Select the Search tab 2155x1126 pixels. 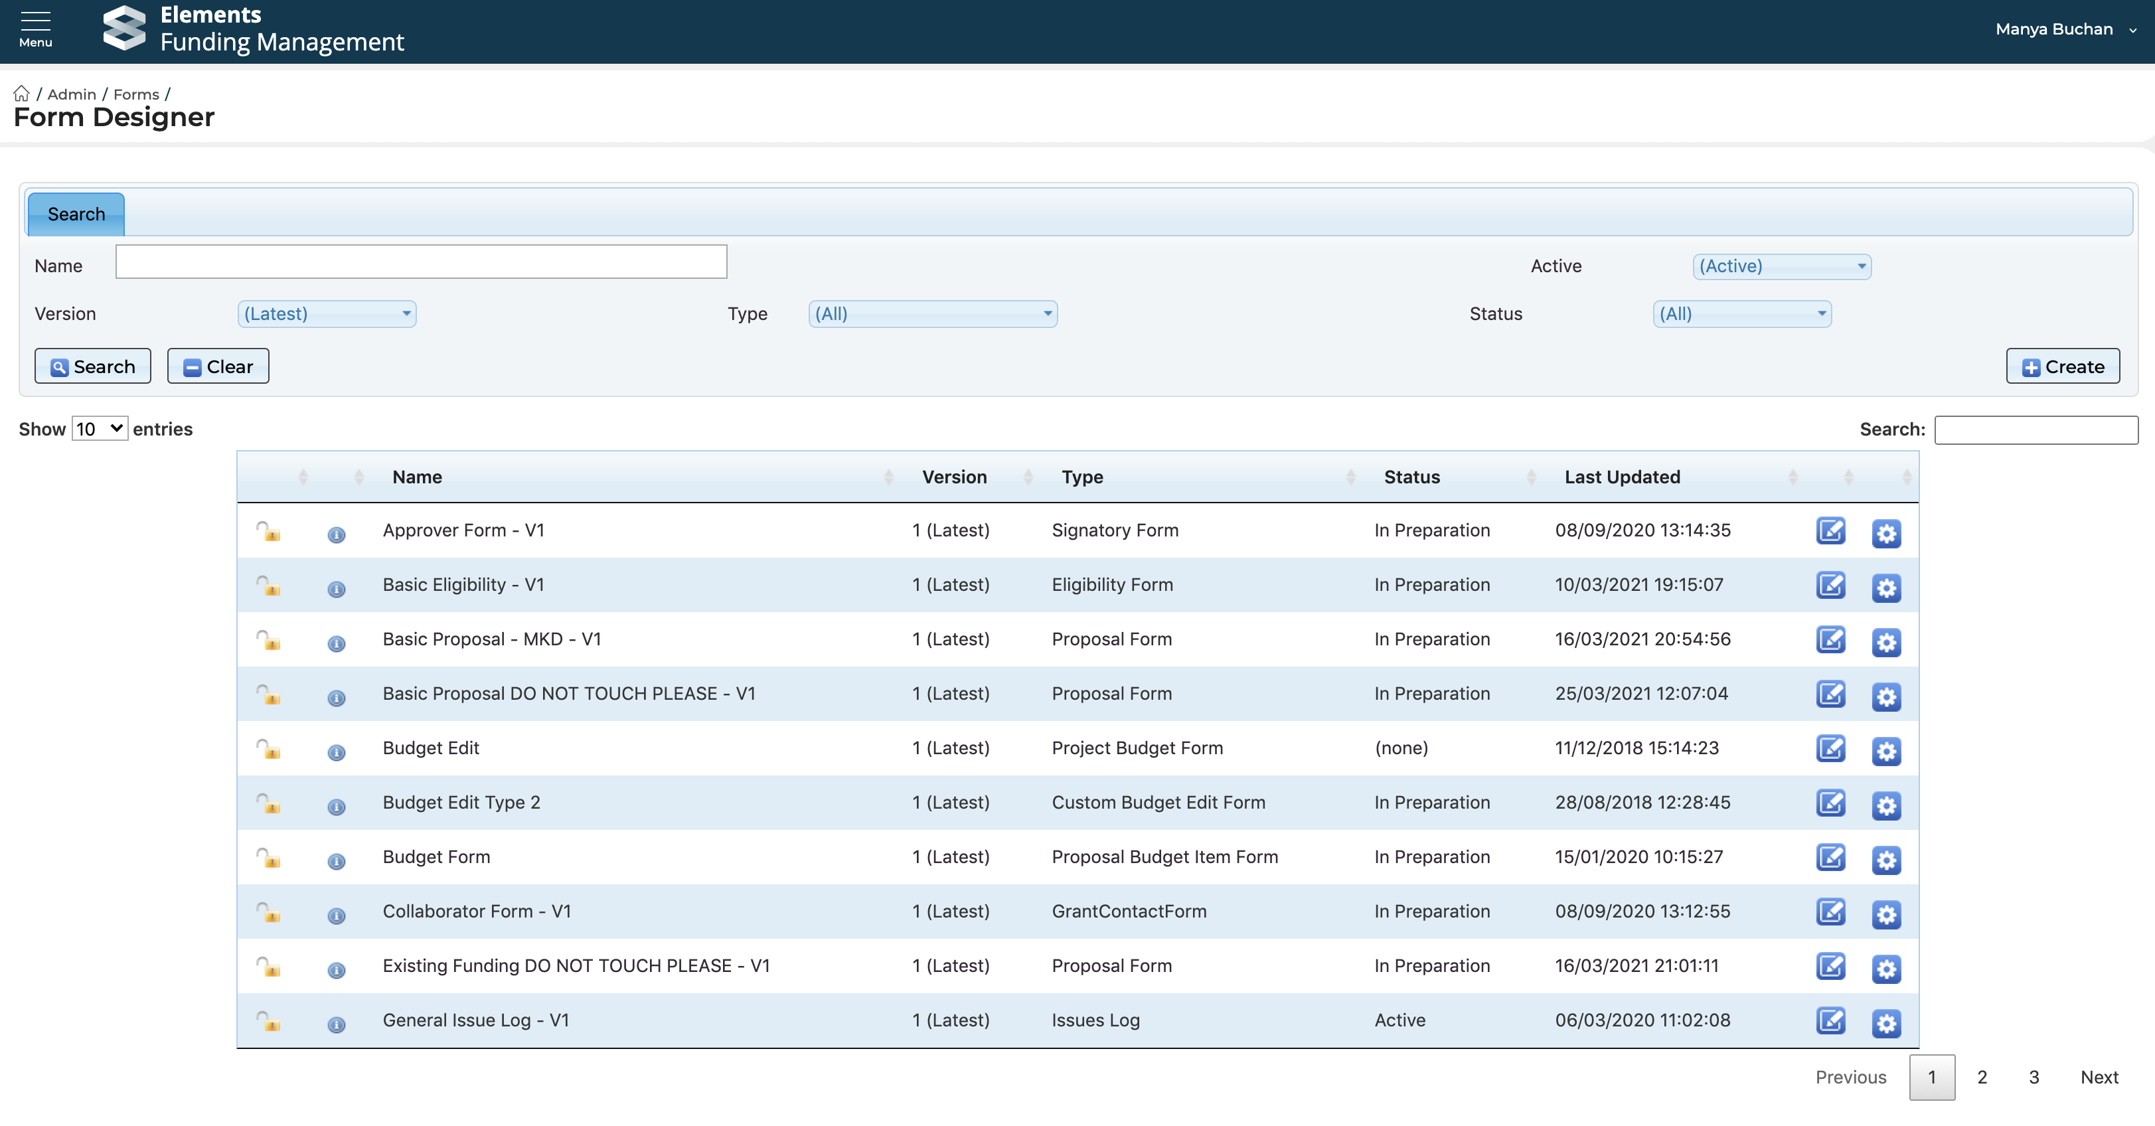[76, 214]
